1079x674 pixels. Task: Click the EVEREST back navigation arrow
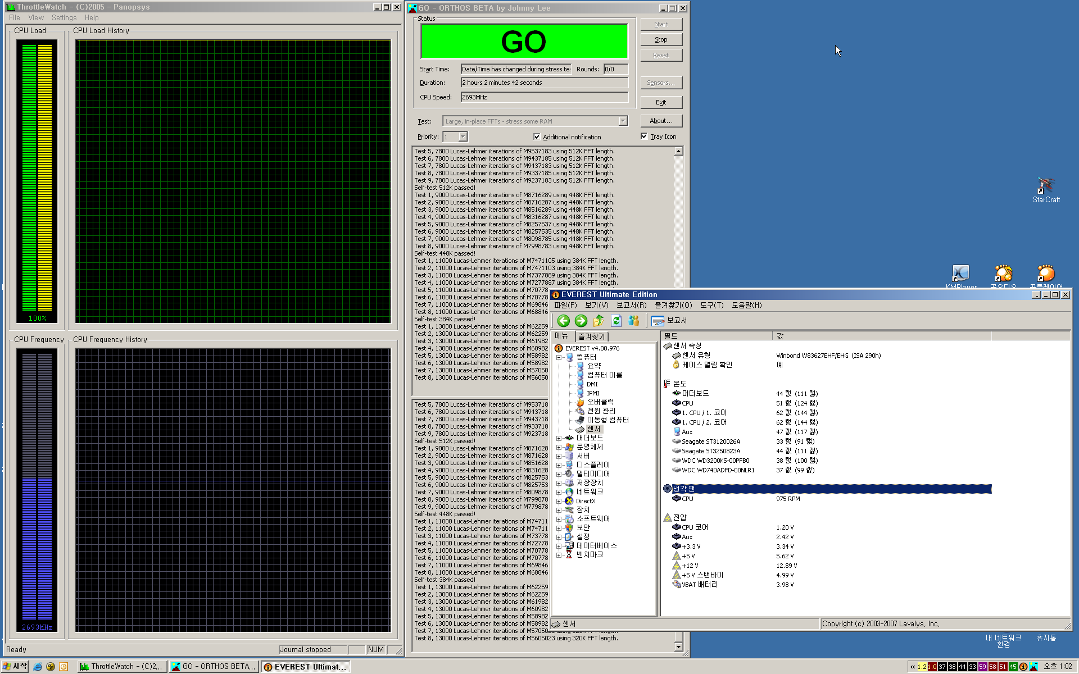click(563, 321)
